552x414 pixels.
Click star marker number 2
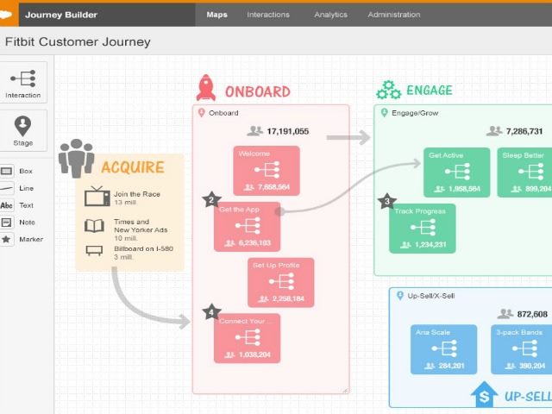(211, 200)
